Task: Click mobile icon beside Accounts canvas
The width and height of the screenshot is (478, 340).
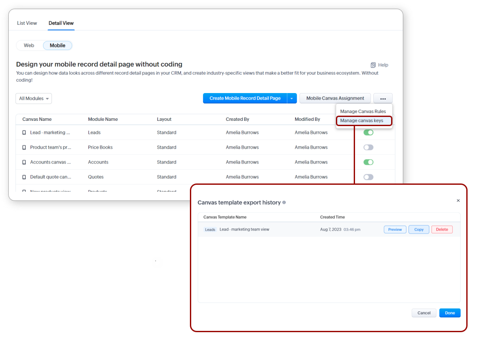Action: pos(24,162)
